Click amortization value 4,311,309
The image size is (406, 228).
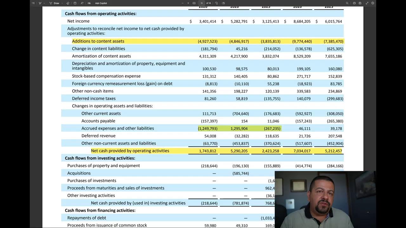208,56
